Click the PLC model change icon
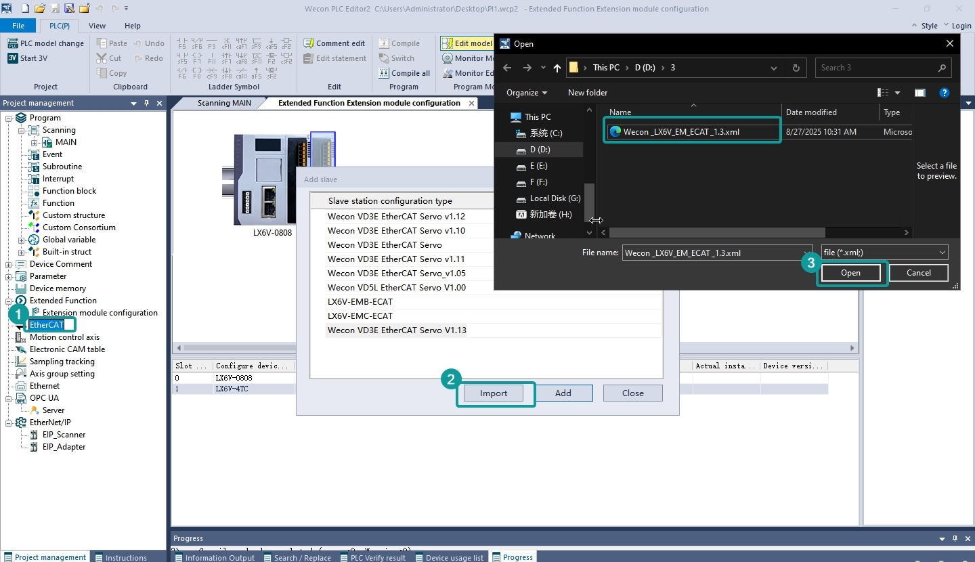Image resolution: width=975 pixels, height=562 pixels. pos(13,43)
